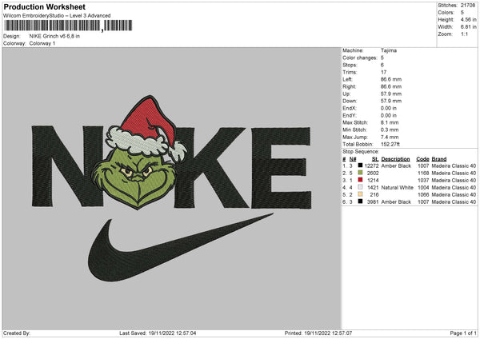This screenshot has height=339, width=480.
Task: Select the EndX value "0.00 in"
Action: point(389,108)
